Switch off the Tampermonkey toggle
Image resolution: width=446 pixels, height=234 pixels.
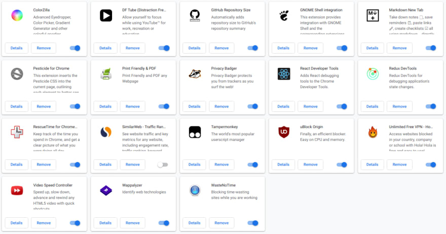(x=253, y=165)
